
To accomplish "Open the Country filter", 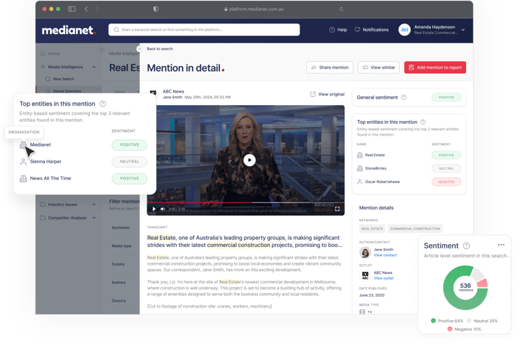I will [x=119, y=301].
